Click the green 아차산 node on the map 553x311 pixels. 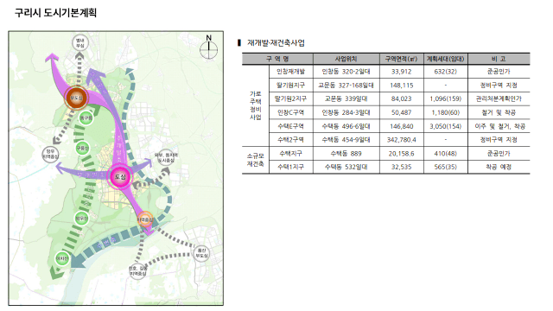click(x=62, y=258)
